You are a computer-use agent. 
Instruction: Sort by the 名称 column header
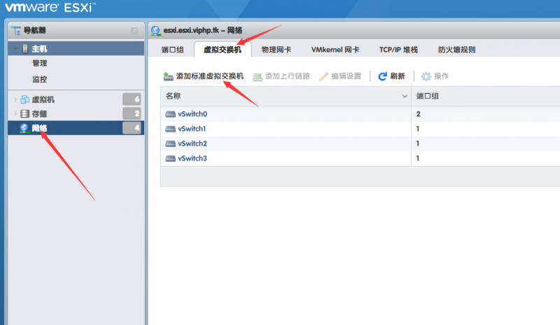(286, 96)
